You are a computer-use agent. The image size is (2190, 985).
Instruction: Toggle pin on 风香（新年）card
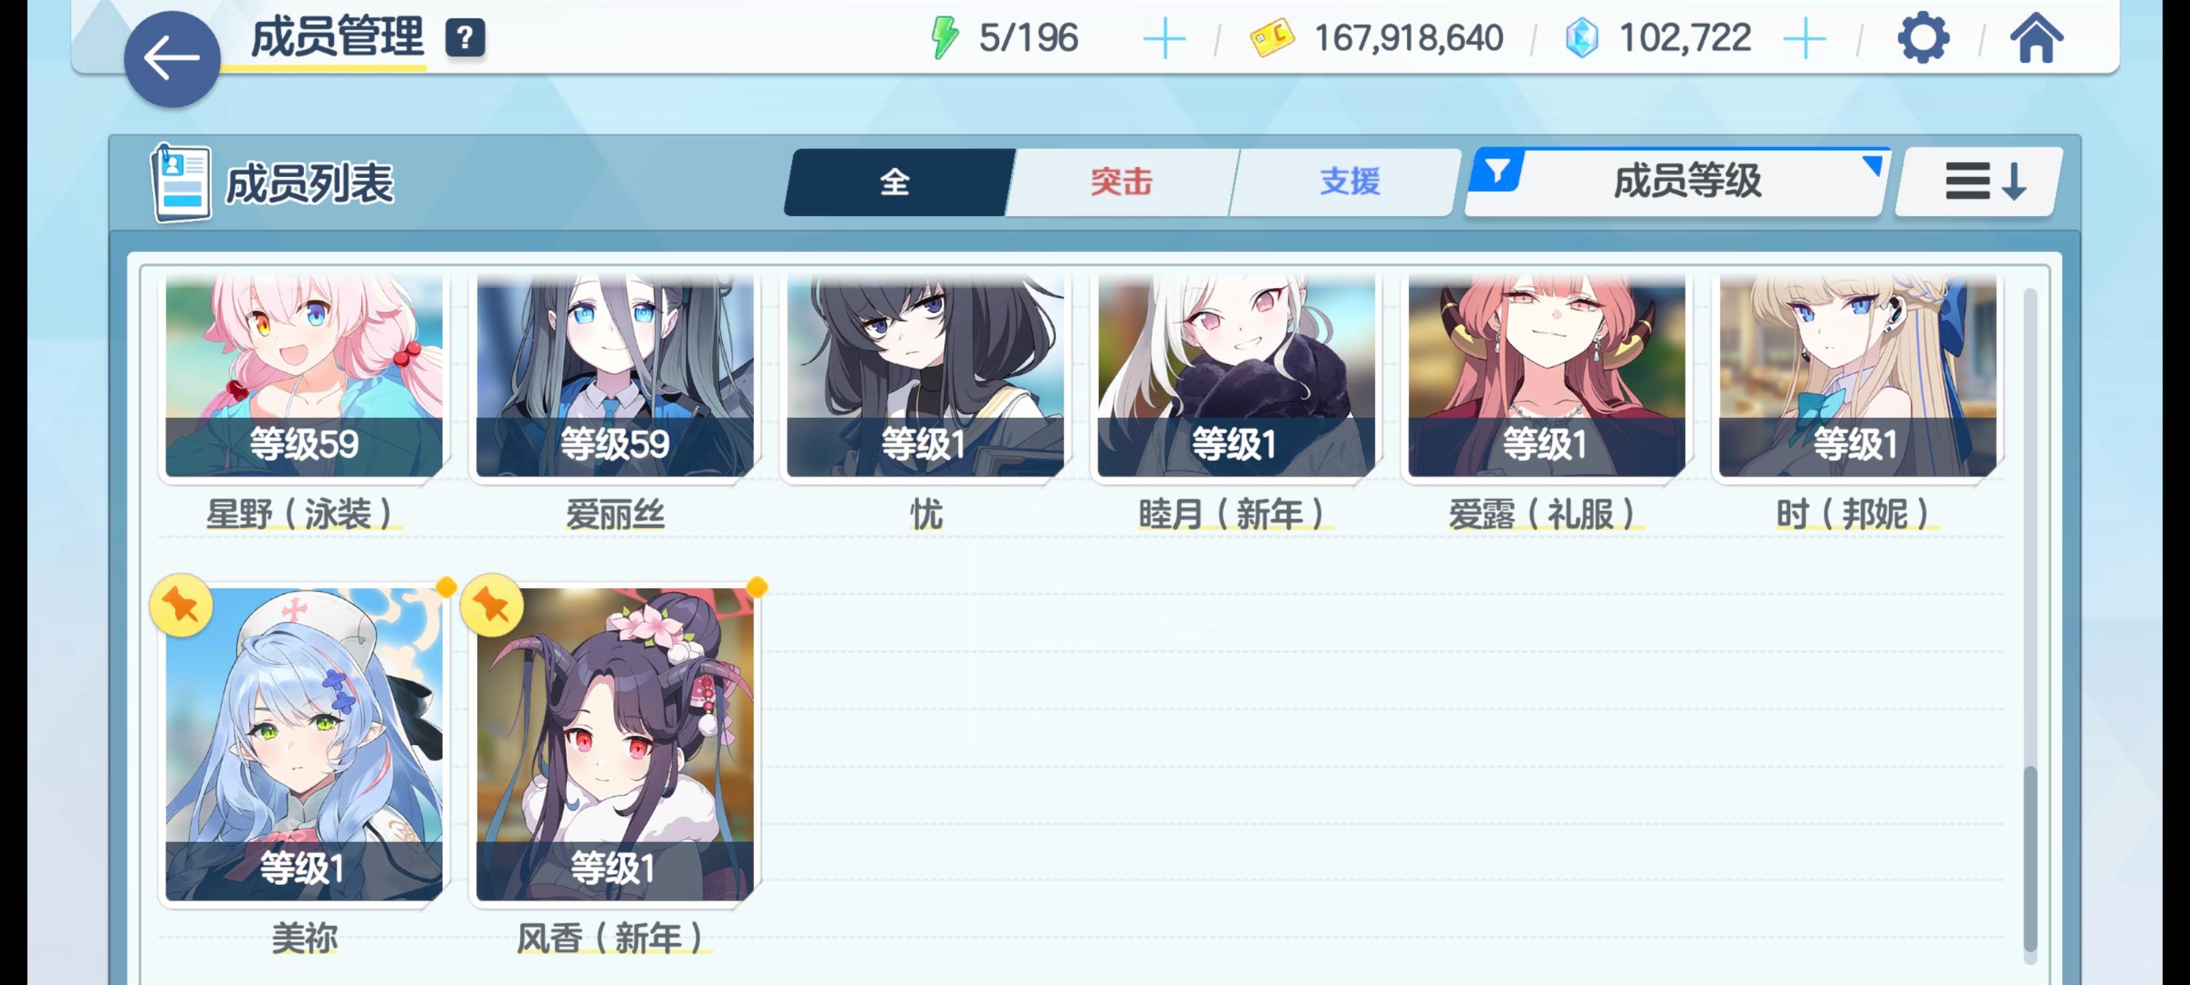pyautogui.click(x=491, y=606)
